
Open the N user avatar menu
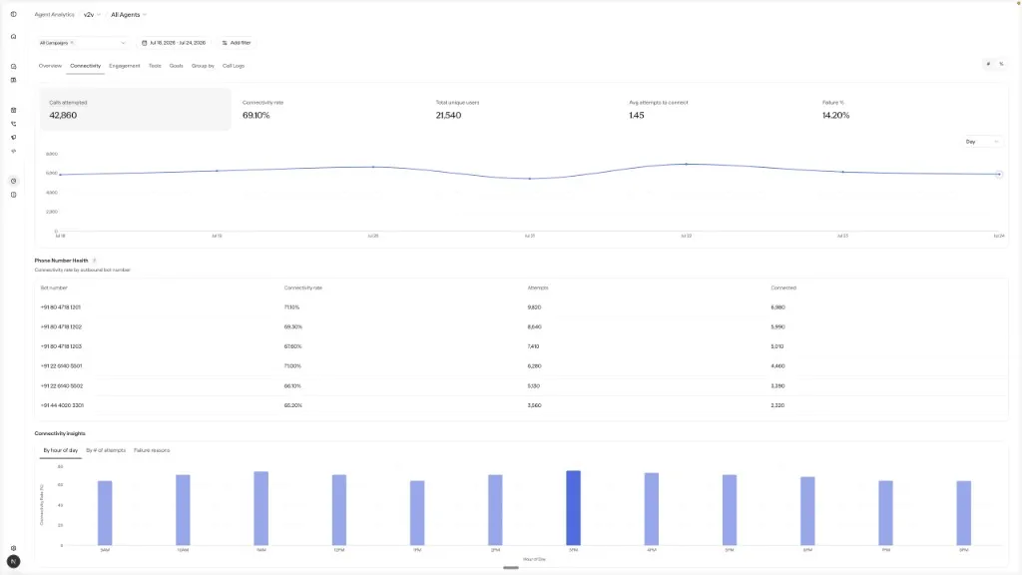[x=13, y=561]
